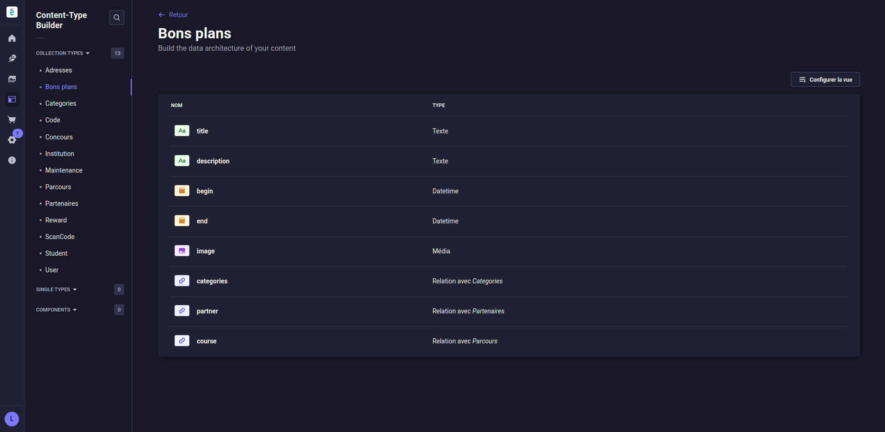Click the Retour back link

[173, 14]
